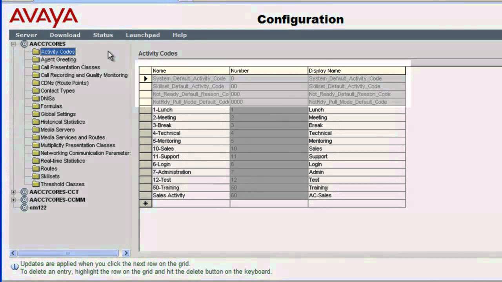Viewport: 502px width, 282px height.
Task: Click the Multiplicity Presentation Classes folder icon
Action: [36, 145]
